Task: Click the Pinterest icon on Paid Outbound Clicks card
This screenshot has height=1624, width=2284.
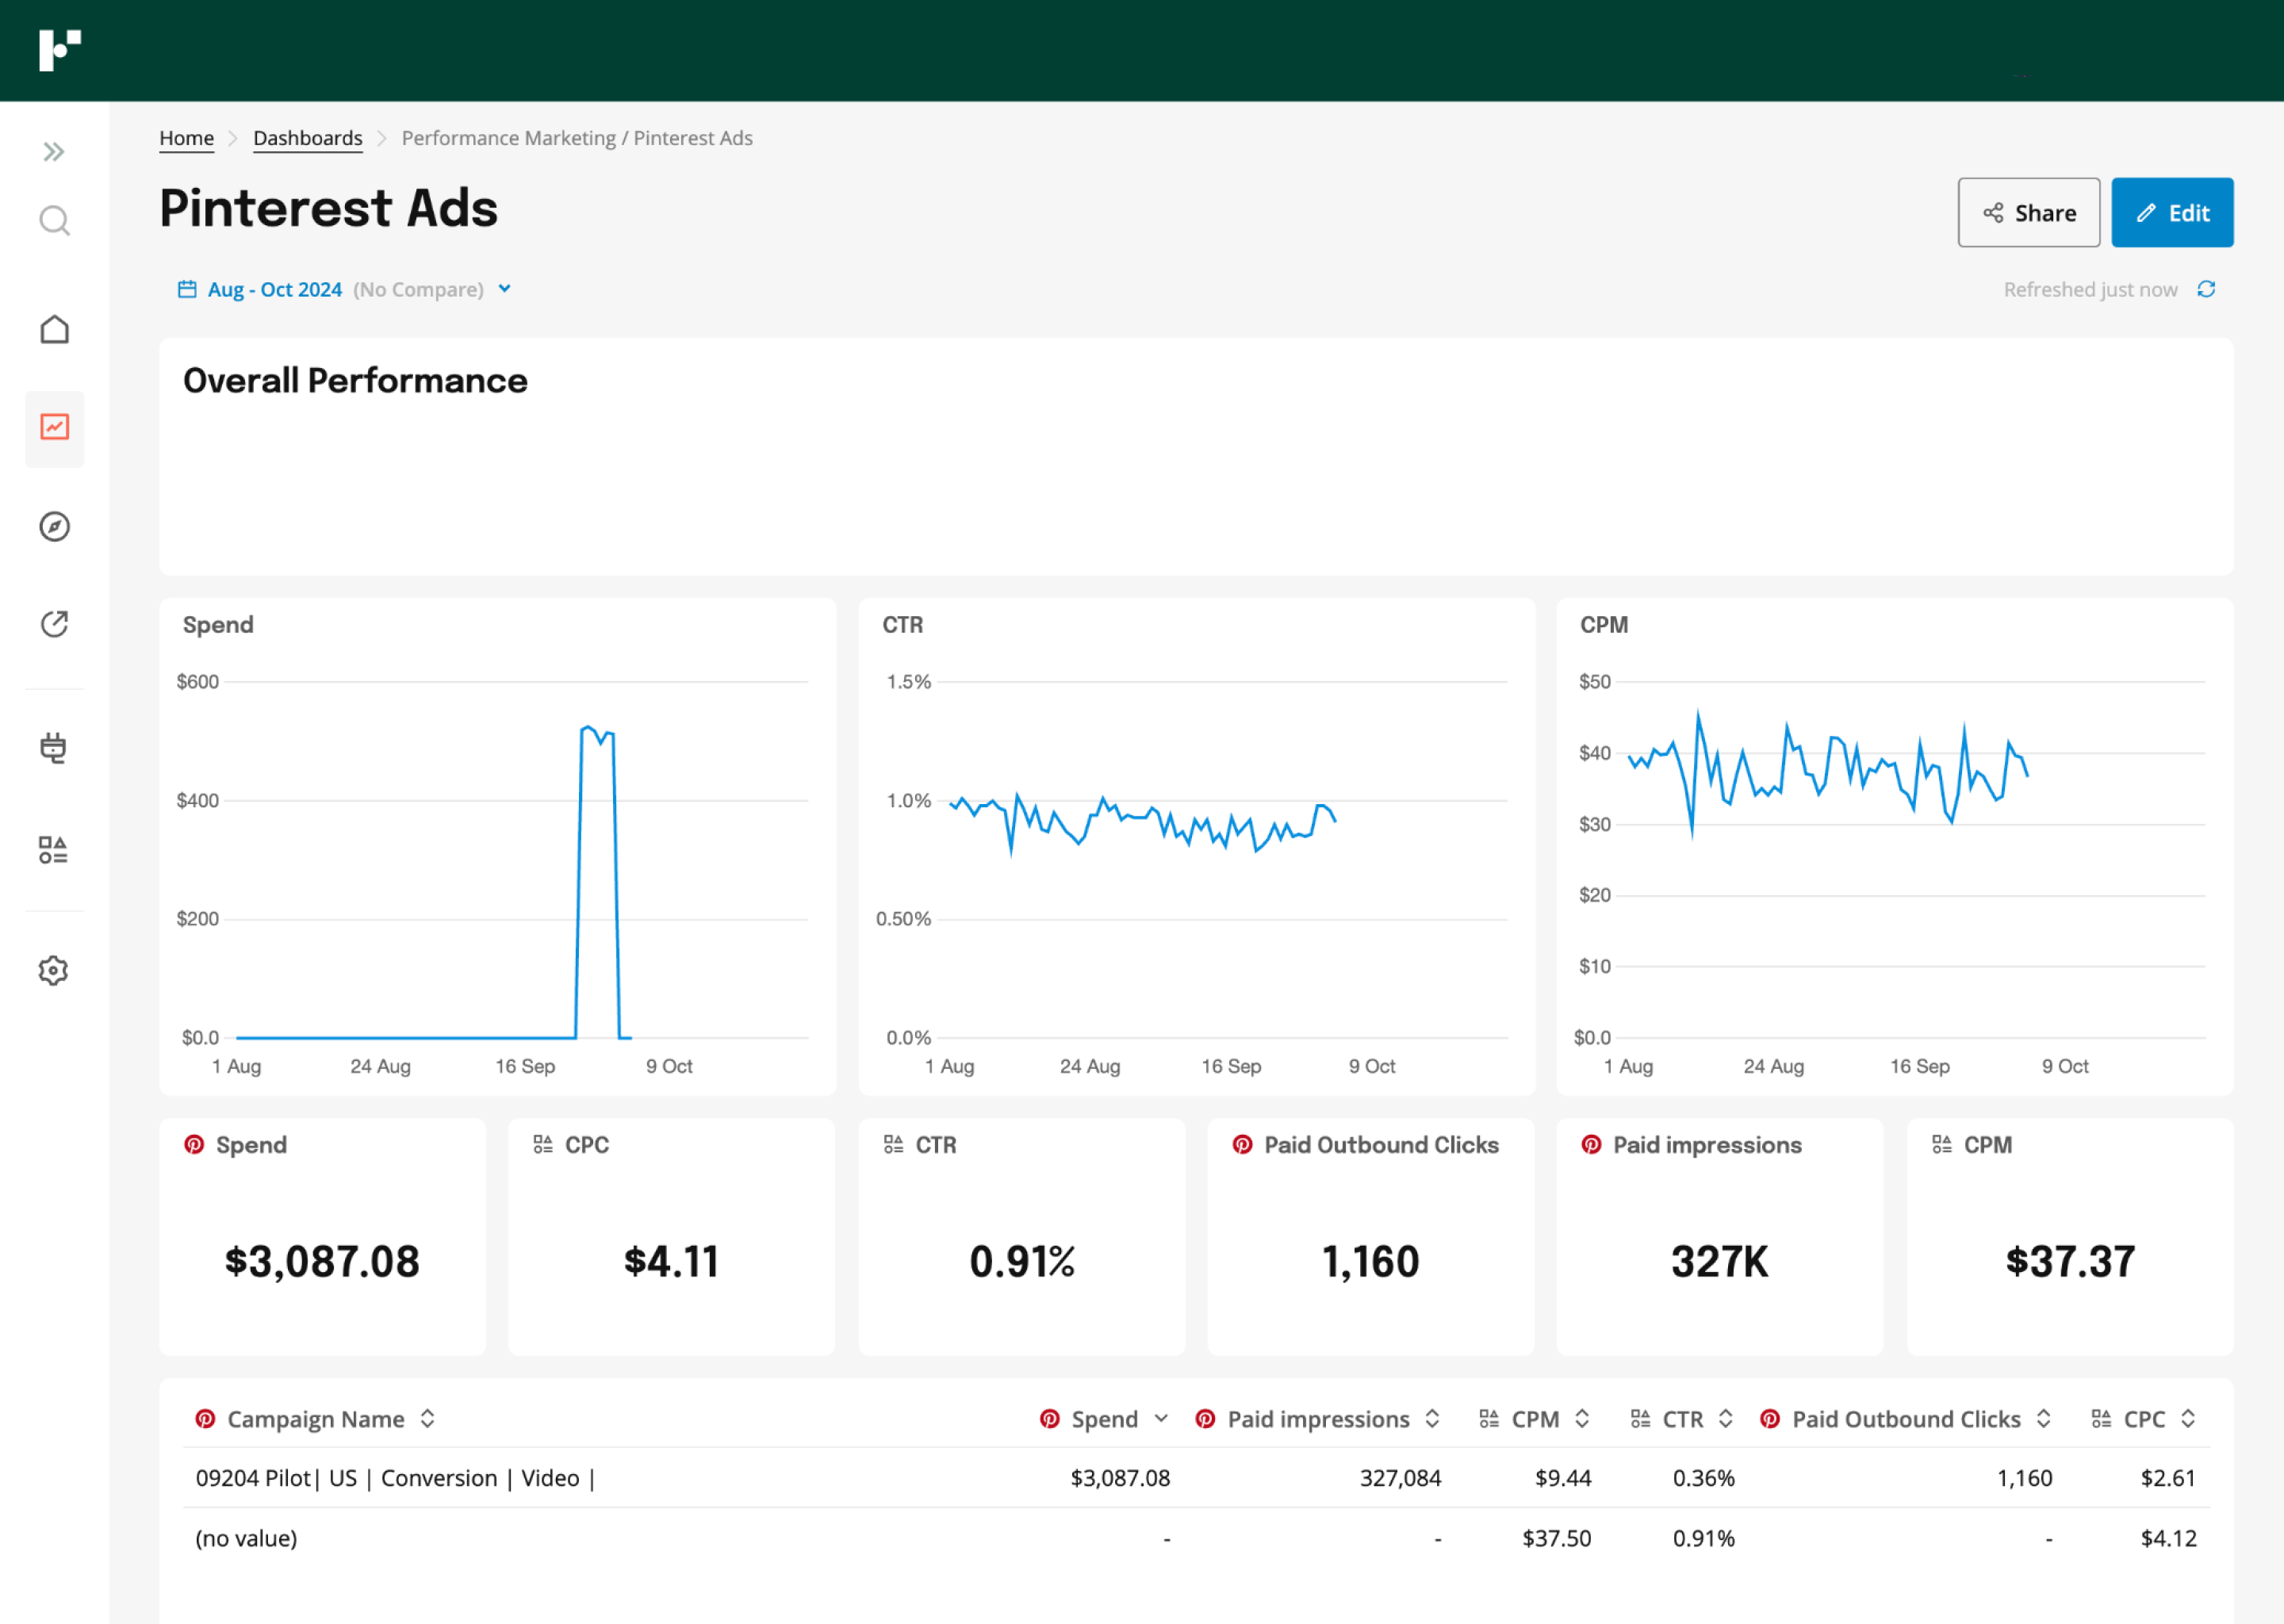Action: coord(1242,1145)
